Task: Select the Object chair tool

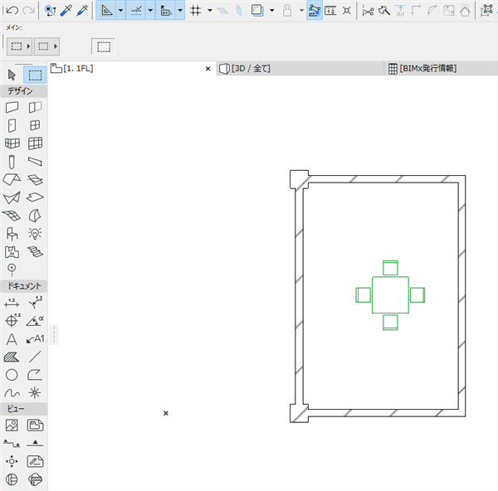Action: pos(12,234)
